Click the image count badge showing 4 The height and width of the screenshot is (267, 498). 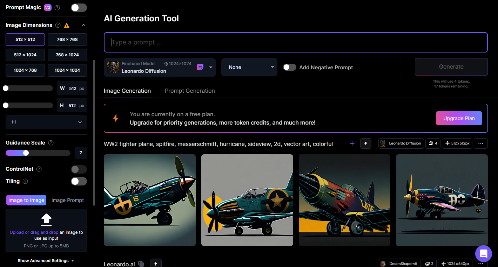tap(433, 143)
